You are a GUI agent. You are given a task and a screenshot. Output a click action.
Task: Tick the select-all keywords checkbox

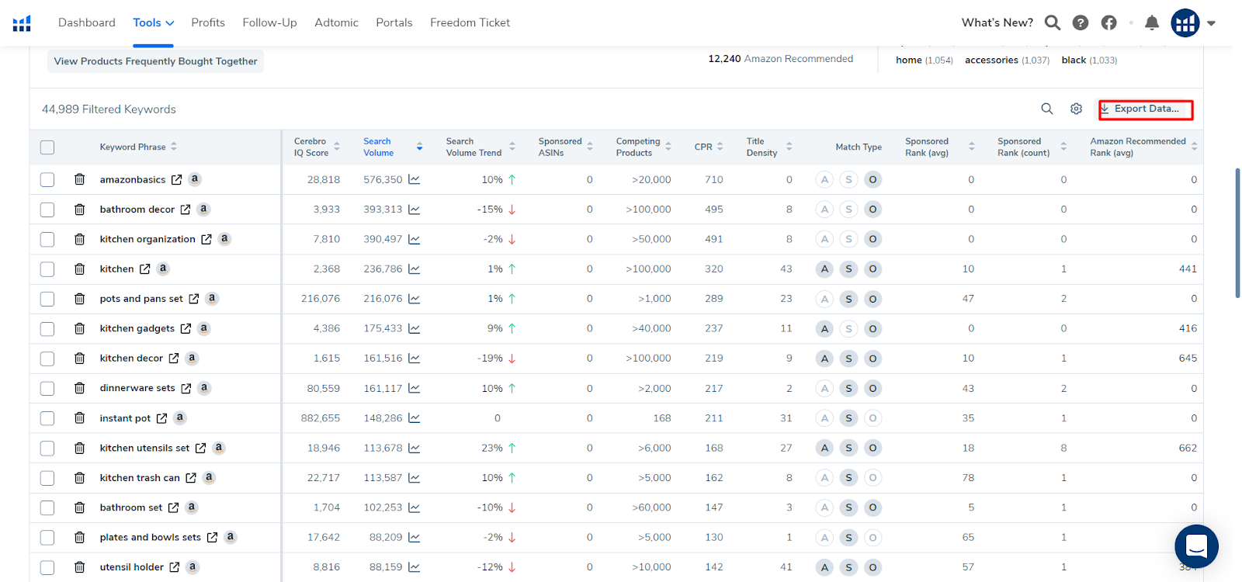point(47,147)
